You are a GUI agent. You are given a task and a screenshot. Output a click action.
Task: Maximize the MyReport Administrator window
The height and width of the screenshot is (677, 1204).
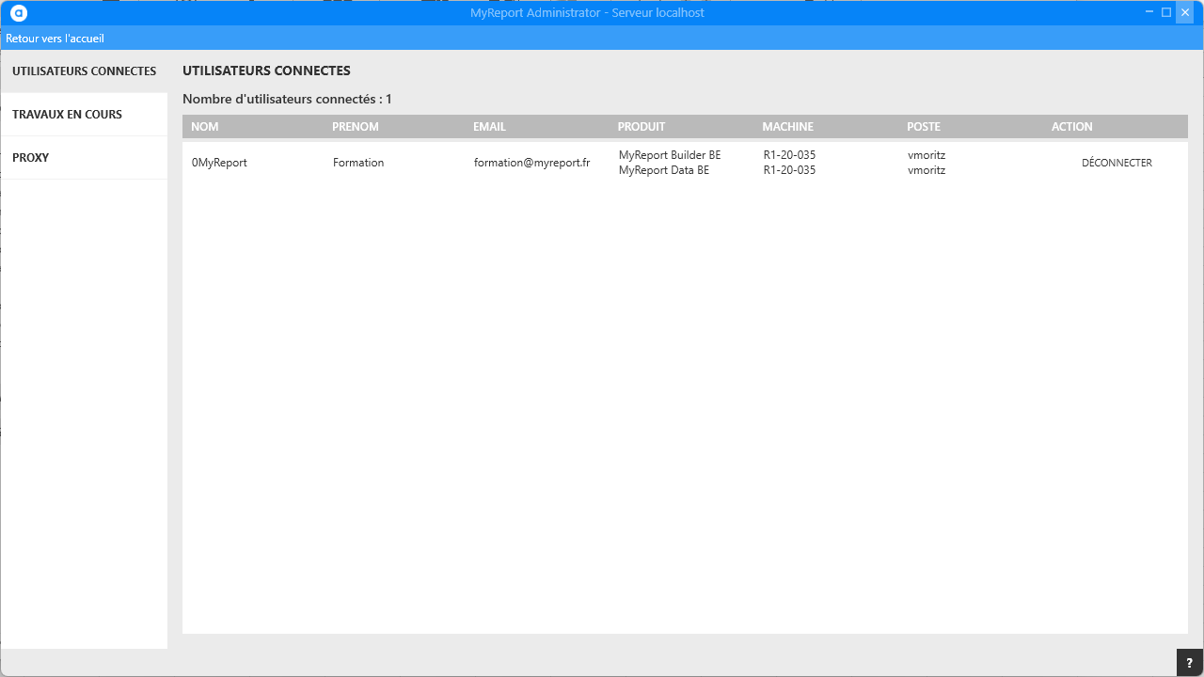point(1166,12)
